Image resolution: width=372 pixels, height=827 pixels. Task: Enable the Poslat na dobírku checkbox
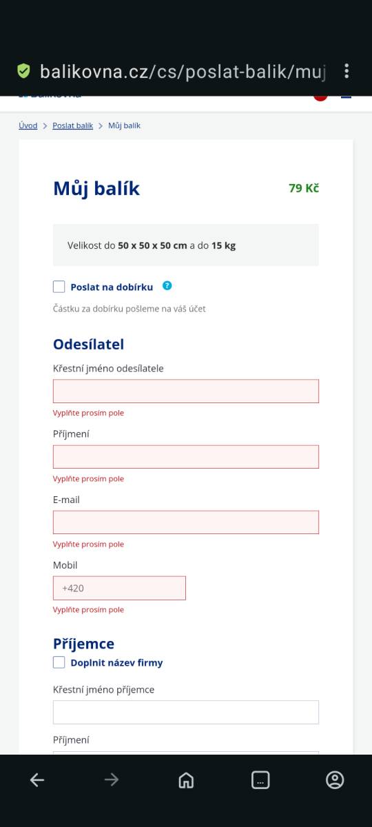point(59,287)
